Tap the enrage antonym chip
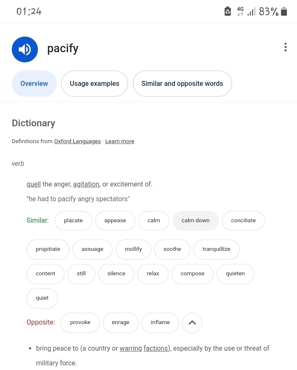The height and width of the screenshot is (370, 297). tap(120, 322)
